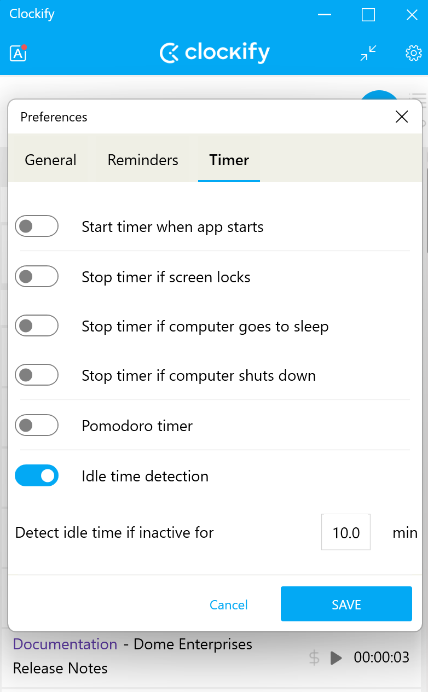
Task: Enable Stop timer if computer goes to sleep
Action: [x=36, y=325]
